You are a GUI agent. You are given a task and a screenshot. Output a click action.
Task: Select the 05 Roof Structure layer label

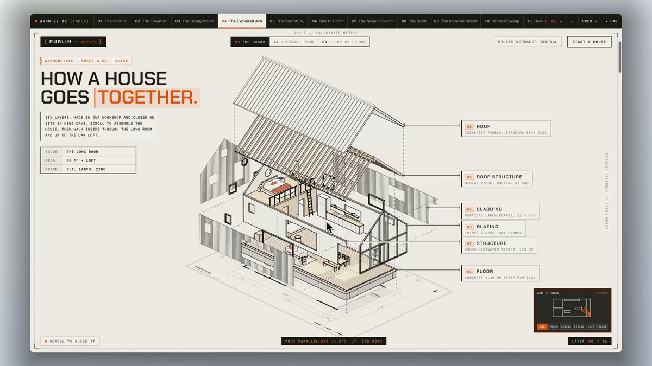point(497,179)
